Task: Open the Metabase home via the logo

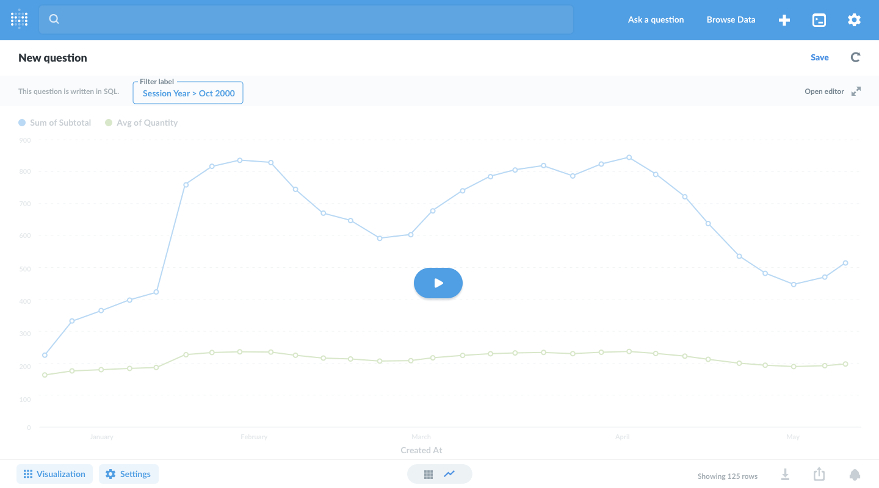Action: pyautogui.click(x=18, y=19)
